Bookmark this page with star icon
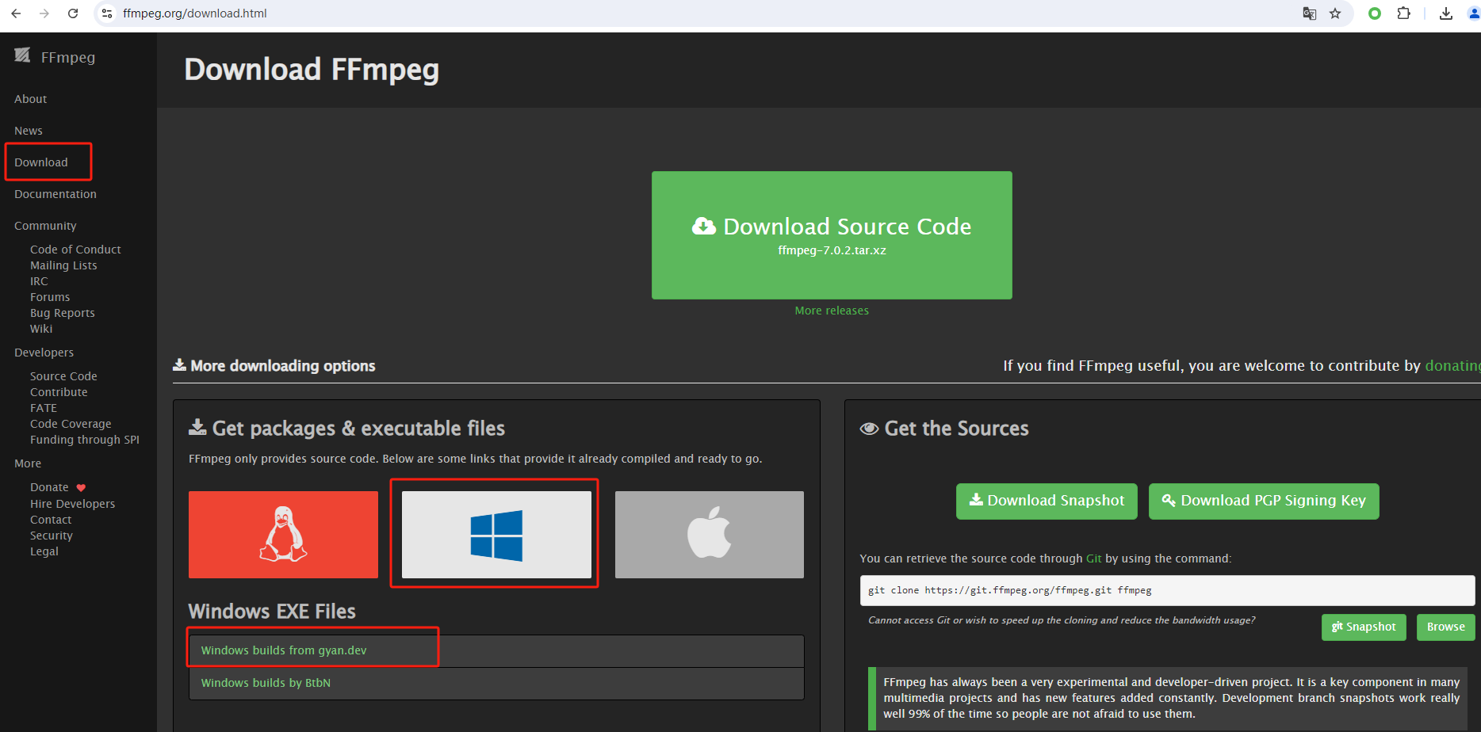The image size is (1481, 732). [x=1335, y=13]
